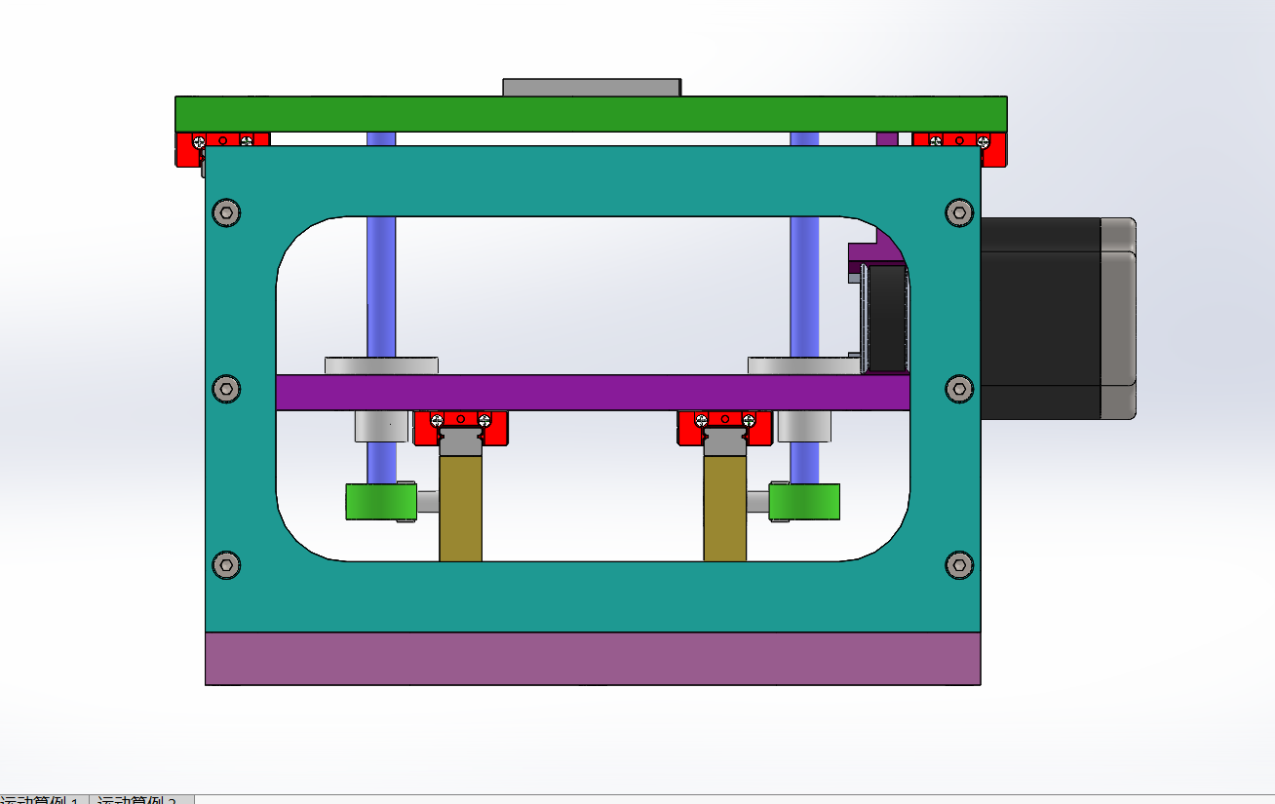Select the lower-right screw on the teal frame
Viewport: 1275px width, 804px height.
pos(959,565)
